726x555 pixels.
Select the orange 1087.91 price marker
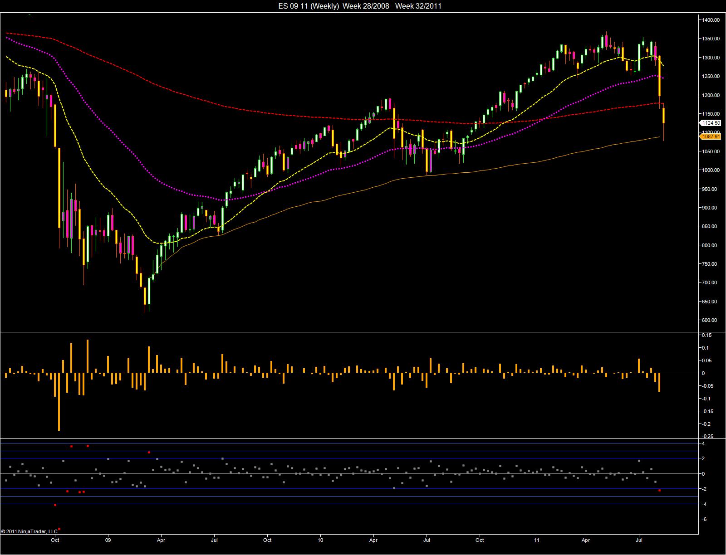click(x=711, y=136)
